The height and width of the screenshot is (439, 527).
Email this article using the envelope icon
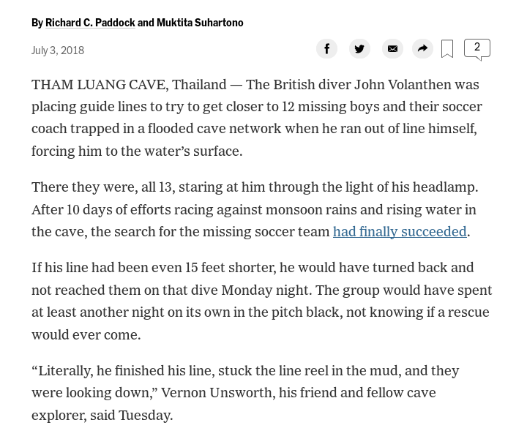tap(392, 49)
